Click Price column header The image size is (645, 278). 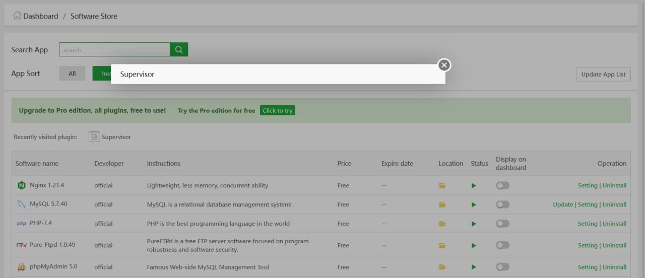(x=345, y=163)
